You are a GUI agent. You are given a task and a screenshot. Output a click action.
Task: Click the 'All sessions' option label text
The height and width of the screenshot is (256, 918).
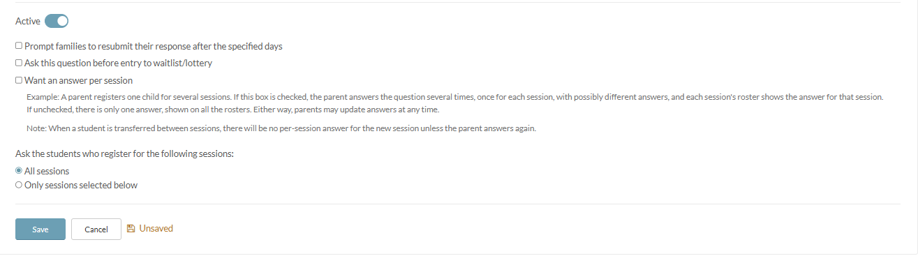(x=47, y=171)
